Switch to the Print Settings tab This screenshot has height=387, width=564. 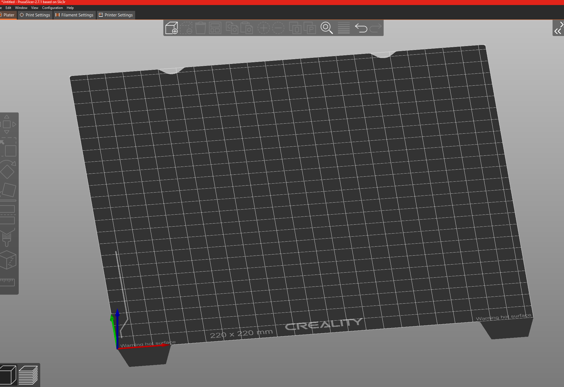point(35,15)
